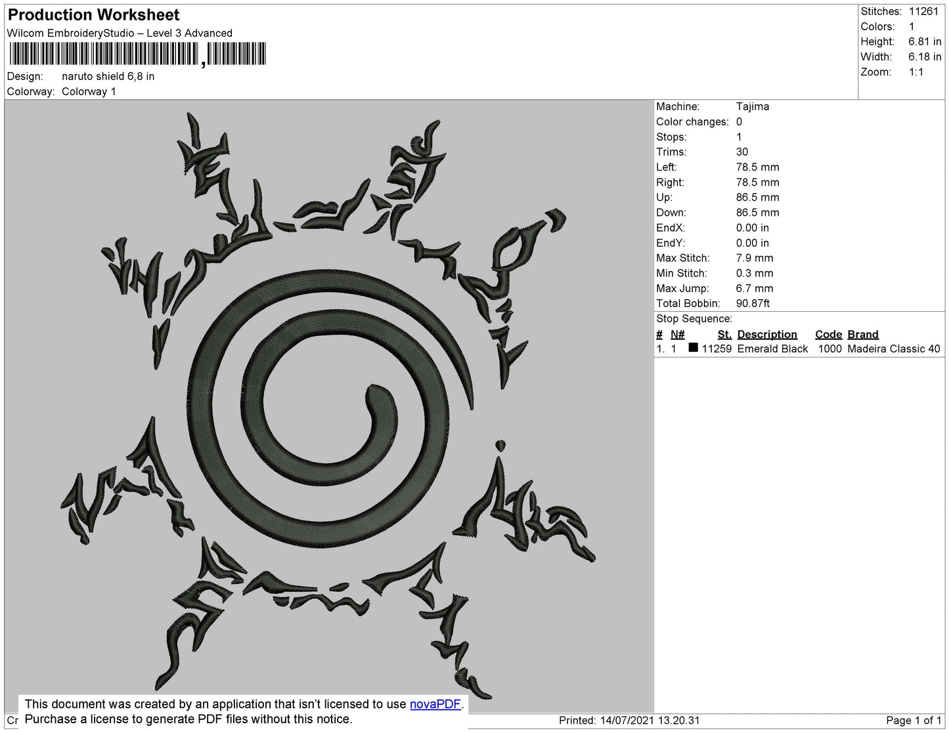The height and width of the screenshot is (733, 949).
Task: Select the Max Stitch value 7.9 mm
Action: tap(755, 258)
